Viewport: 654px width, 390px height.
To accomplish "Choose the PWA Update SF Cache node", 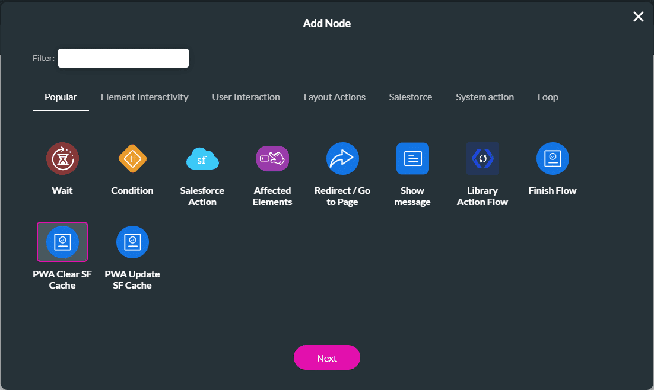I will point(132,241).
